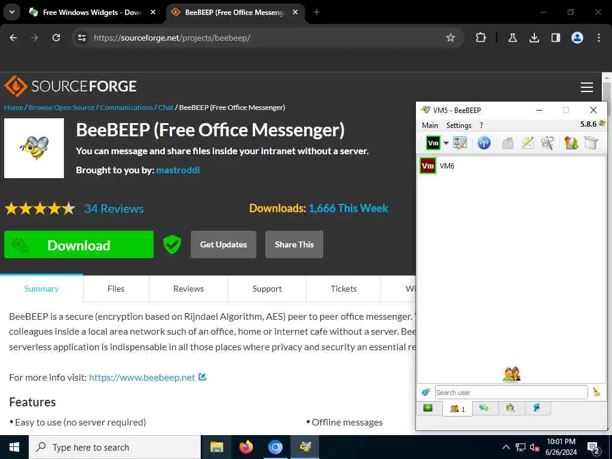Click the BeeBEEP bee project thumbnail
The width and height of the screenshot is (612, 459).
(x=34, y=148)
